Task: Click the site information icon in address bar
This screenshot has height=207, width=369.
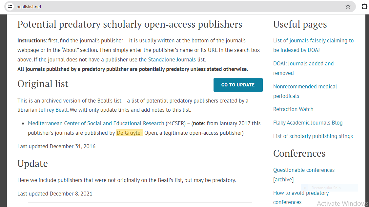Action: point(10,7)
